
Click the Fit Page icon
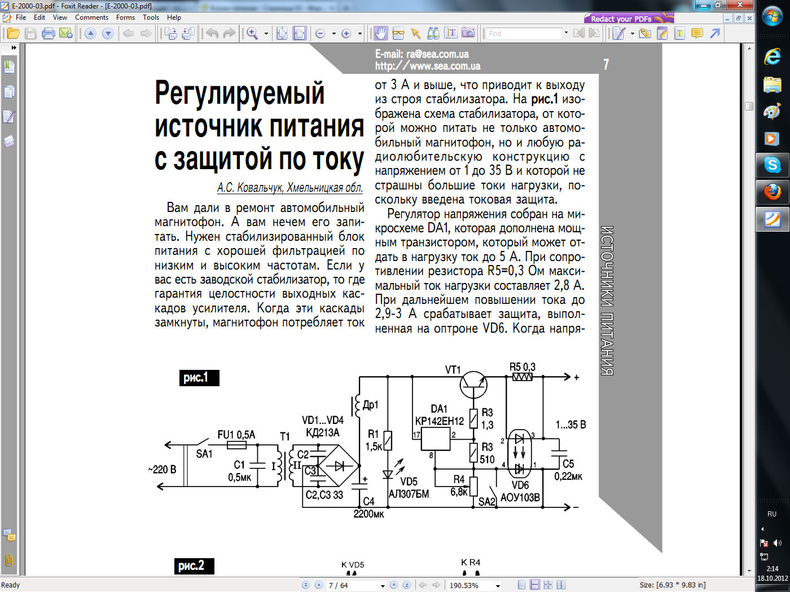pos(283,34)
